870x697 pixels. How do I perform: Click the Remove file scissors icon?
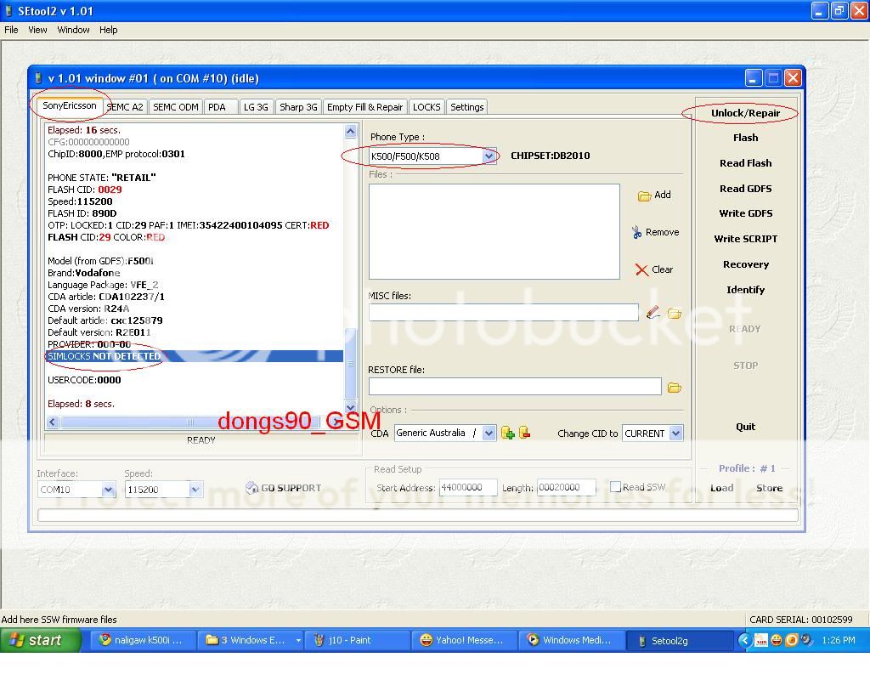tap(636, 233)
